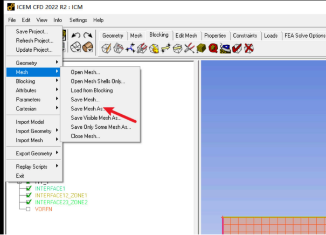Viewport: 326px width, 235px height.
Task: Switch to the Mesh tab in ribbon
Action: (136, 36)
